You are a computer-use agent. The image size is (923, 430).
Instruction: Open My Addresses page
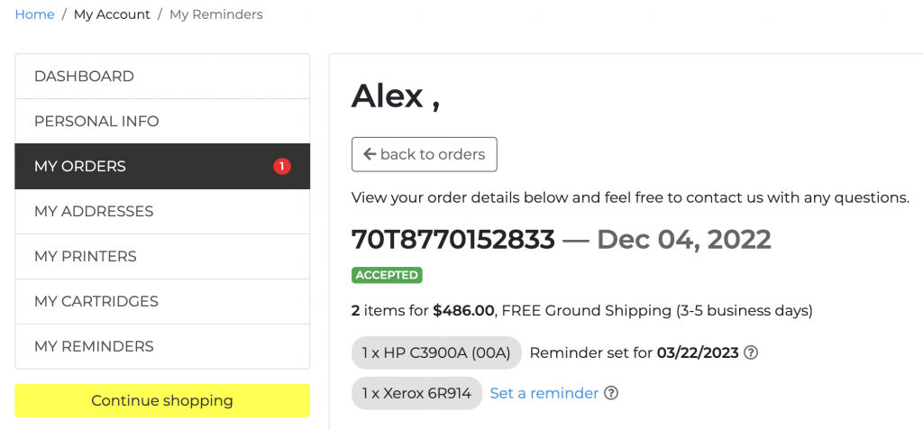coord(162,212)
